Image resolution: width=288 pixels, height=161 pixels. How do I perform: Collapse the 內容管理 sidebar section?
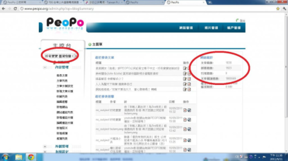pos(45,67)
